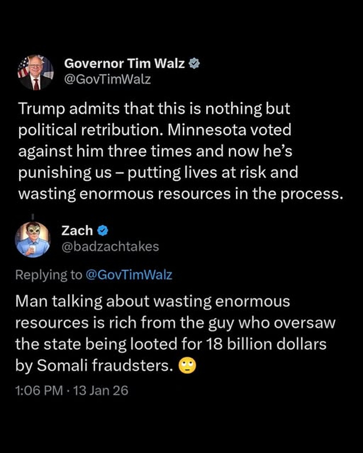Image resolution: width=363 pixels, height=453 pixels.
Task: Click Zach's masked profile avatar
Action: coord(33,239)
